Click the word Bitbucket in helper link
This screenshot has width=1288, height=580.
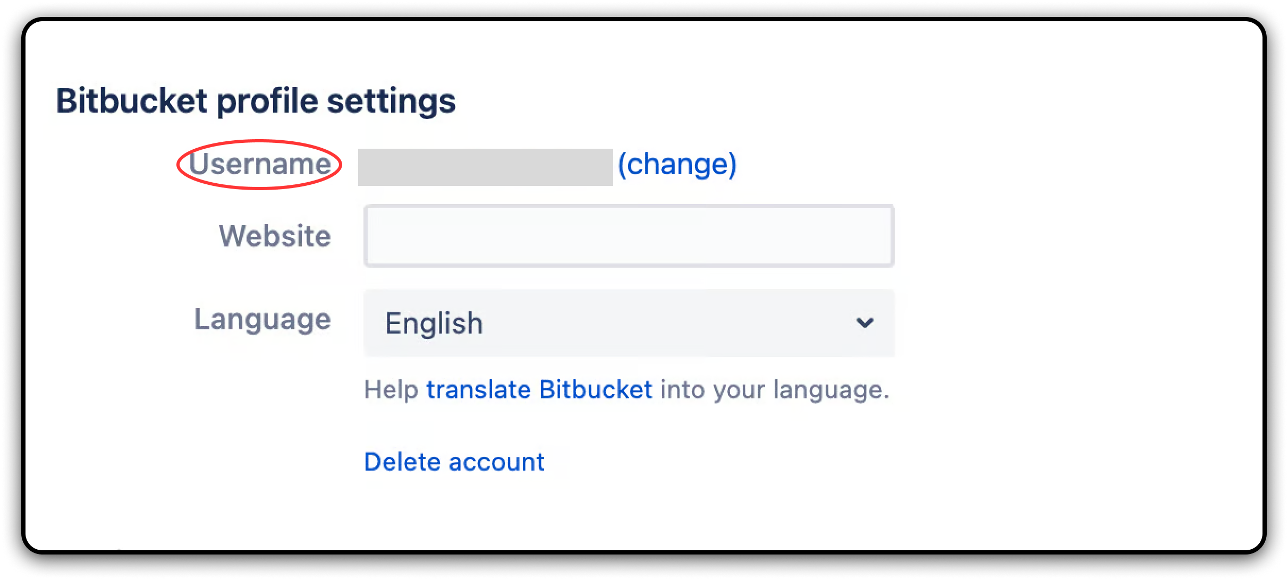(x=596, y=390)
